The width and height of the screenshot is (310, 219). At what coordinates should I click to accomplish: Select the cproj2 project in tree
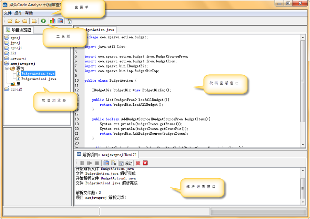coord(16,89)
